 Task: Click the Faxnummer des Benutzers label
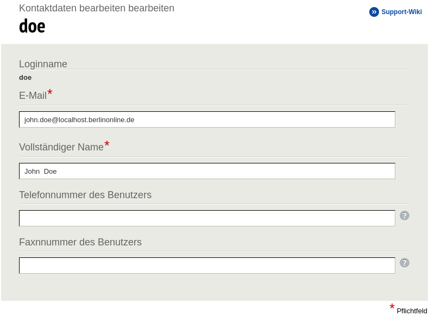[80, 242]
